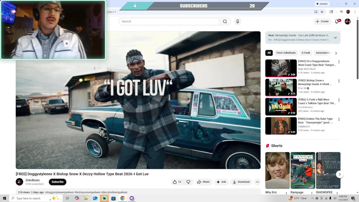The height and width of the screenshot is (202, 359).
Task: Open Windows notification center icon
Action: 353,198
